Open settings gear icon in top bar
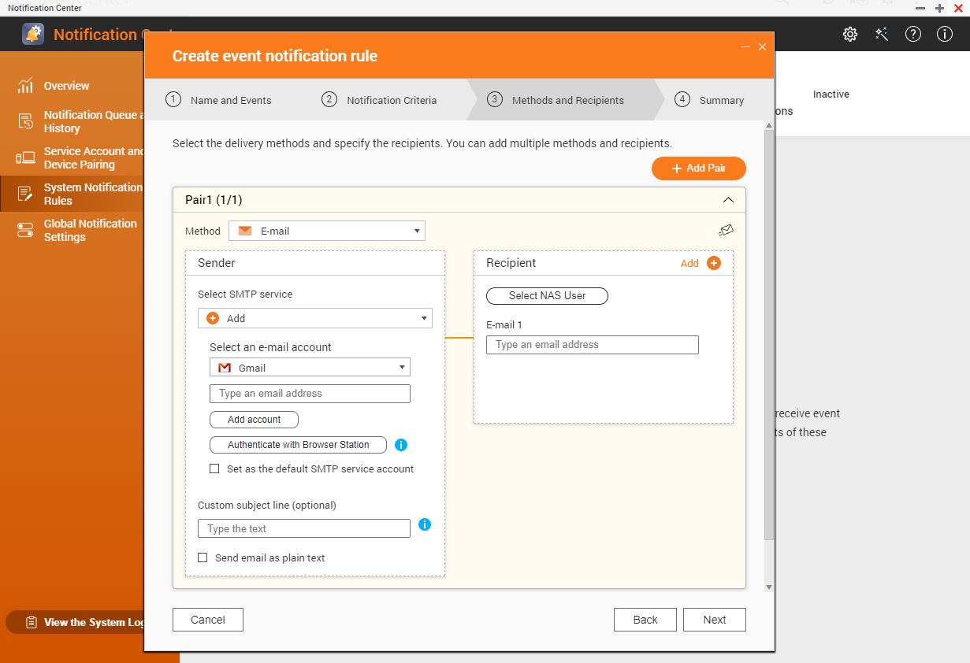 pos(849,34)
